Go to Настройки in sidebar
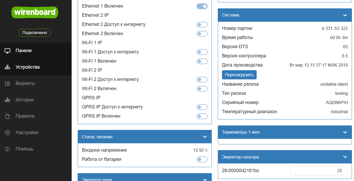354x181 pixels. [27, 133]
